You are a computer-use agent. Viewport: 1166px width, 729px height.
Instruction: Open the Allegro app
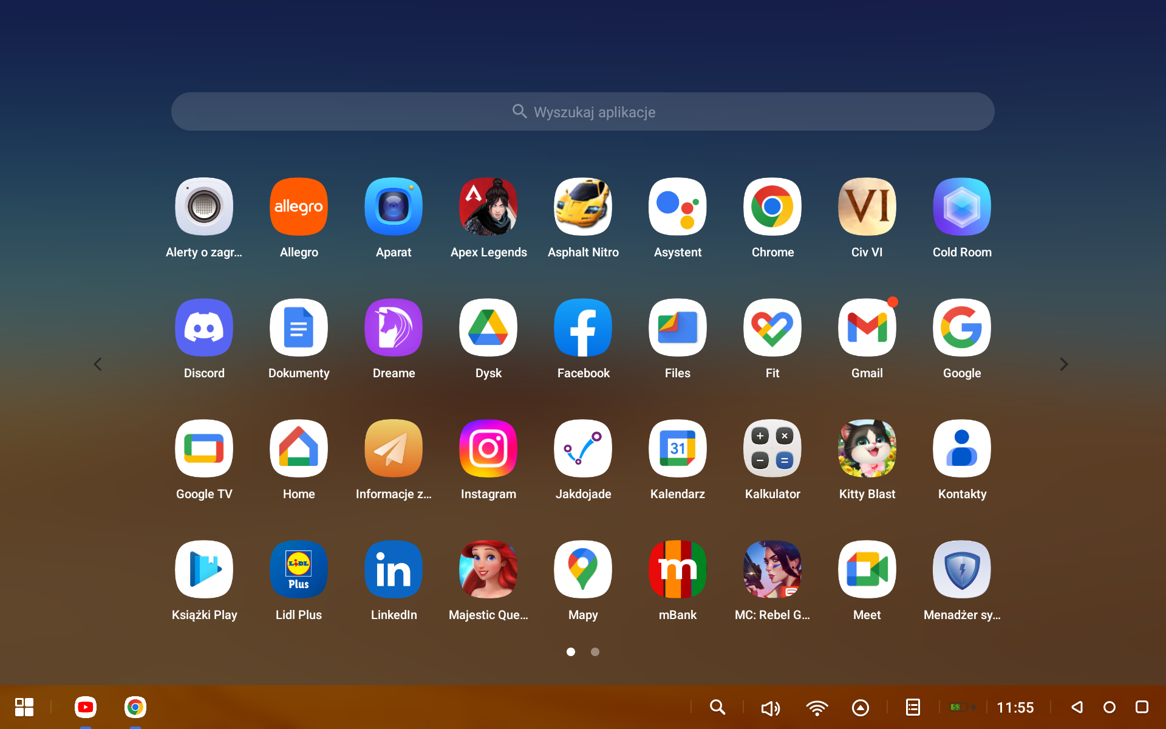[298, 207]
